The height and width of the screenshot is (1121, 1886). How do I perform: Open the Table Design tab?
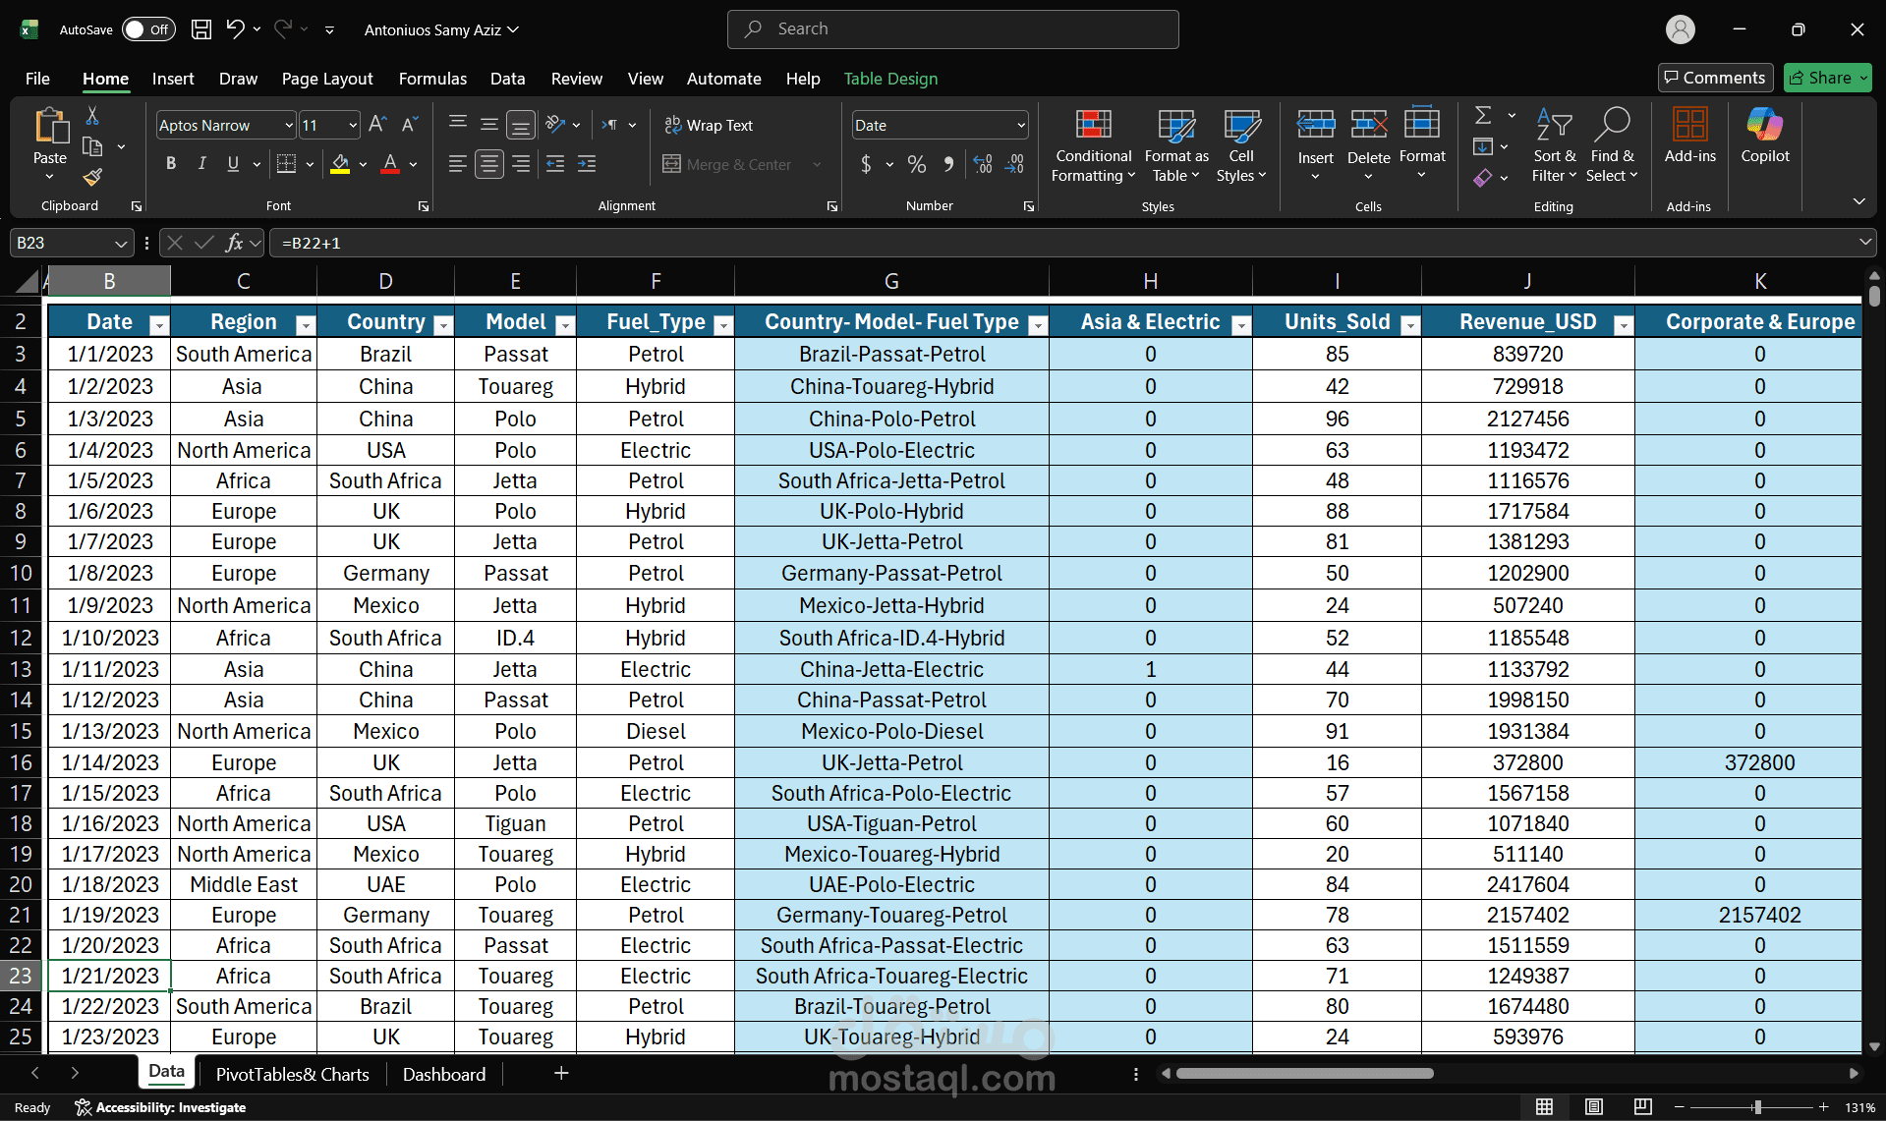click(890, 79)
